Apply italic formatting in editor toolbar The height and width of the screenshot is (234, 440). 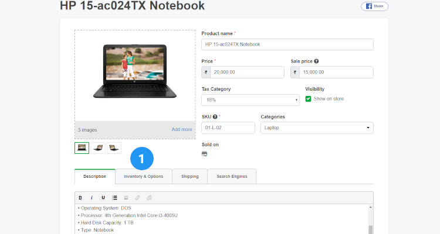coord(92,198)
